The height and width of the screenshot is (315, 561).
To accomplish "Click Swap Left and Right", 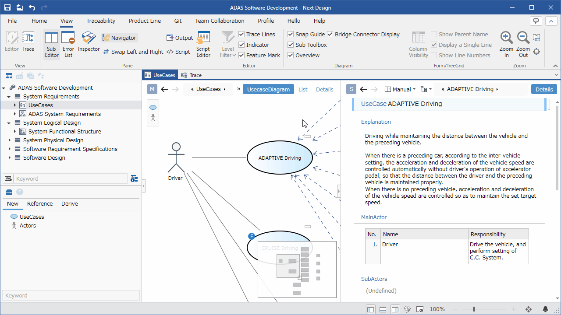I will tap(133, 52).
